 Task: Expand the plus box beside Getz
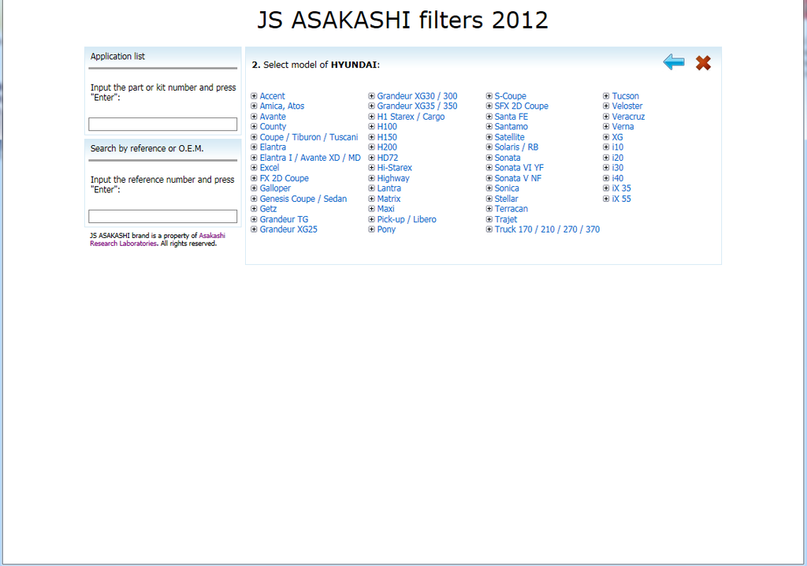254,209
